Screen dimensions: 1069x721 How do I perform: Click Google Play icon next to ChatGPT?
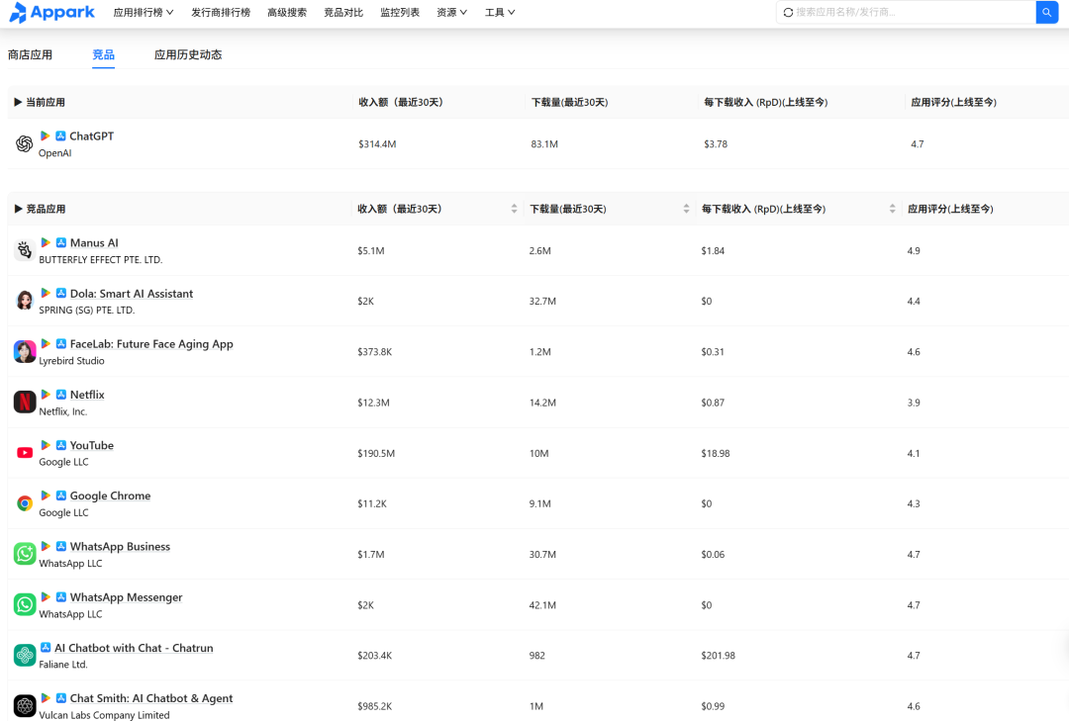coord(45,136)
